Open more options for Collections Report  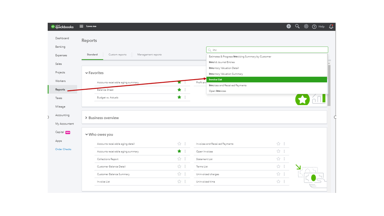(185, 159)
